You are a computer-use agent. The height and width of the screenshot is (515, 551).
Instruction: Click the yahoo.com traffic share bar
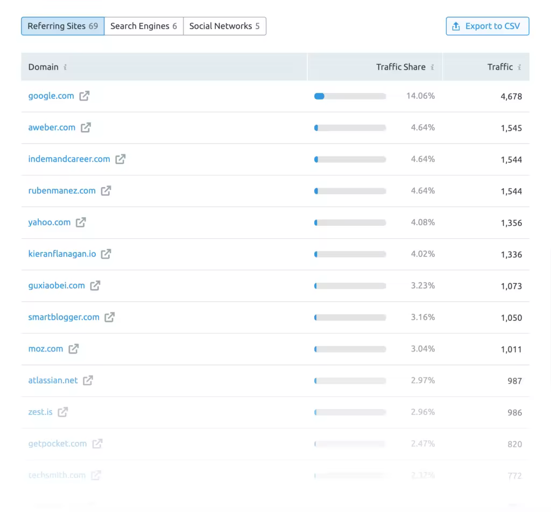pyautogui.click(x=350, y=223)
